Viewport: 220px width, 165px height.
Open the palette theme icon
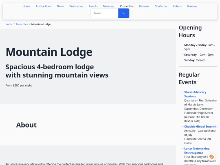point(211,156)
